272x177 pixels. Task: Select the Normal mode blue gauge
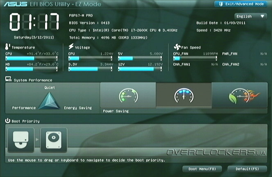coord(184,95)
